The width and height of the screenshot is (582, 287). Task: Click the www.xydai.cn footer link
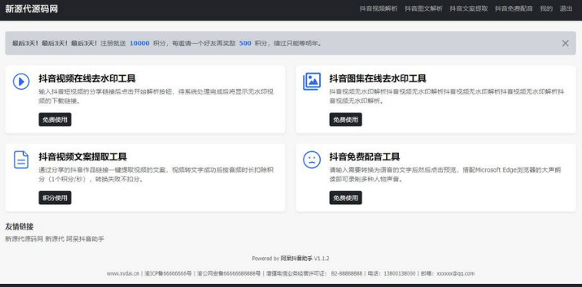click(x=123, y=274)
